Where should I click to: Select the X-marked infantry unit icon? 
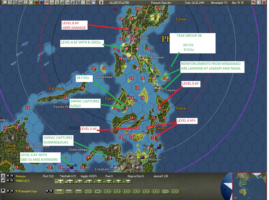[89, 192]
